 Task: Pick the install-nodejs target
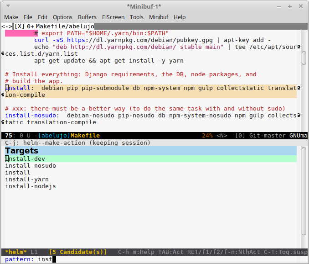point(31,186)
